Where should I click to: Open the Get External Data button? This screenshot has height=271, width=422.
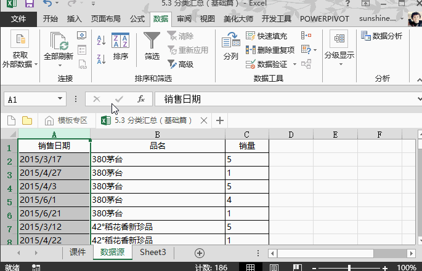[20, 49]
